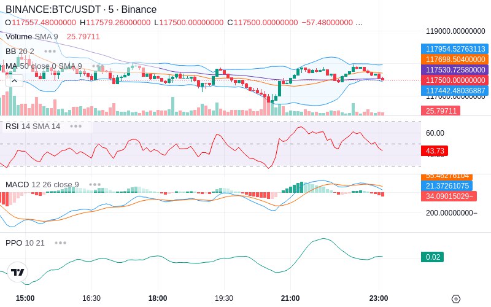
Task: Open more options for PPO indicator
Action: [x=60, y=243]
